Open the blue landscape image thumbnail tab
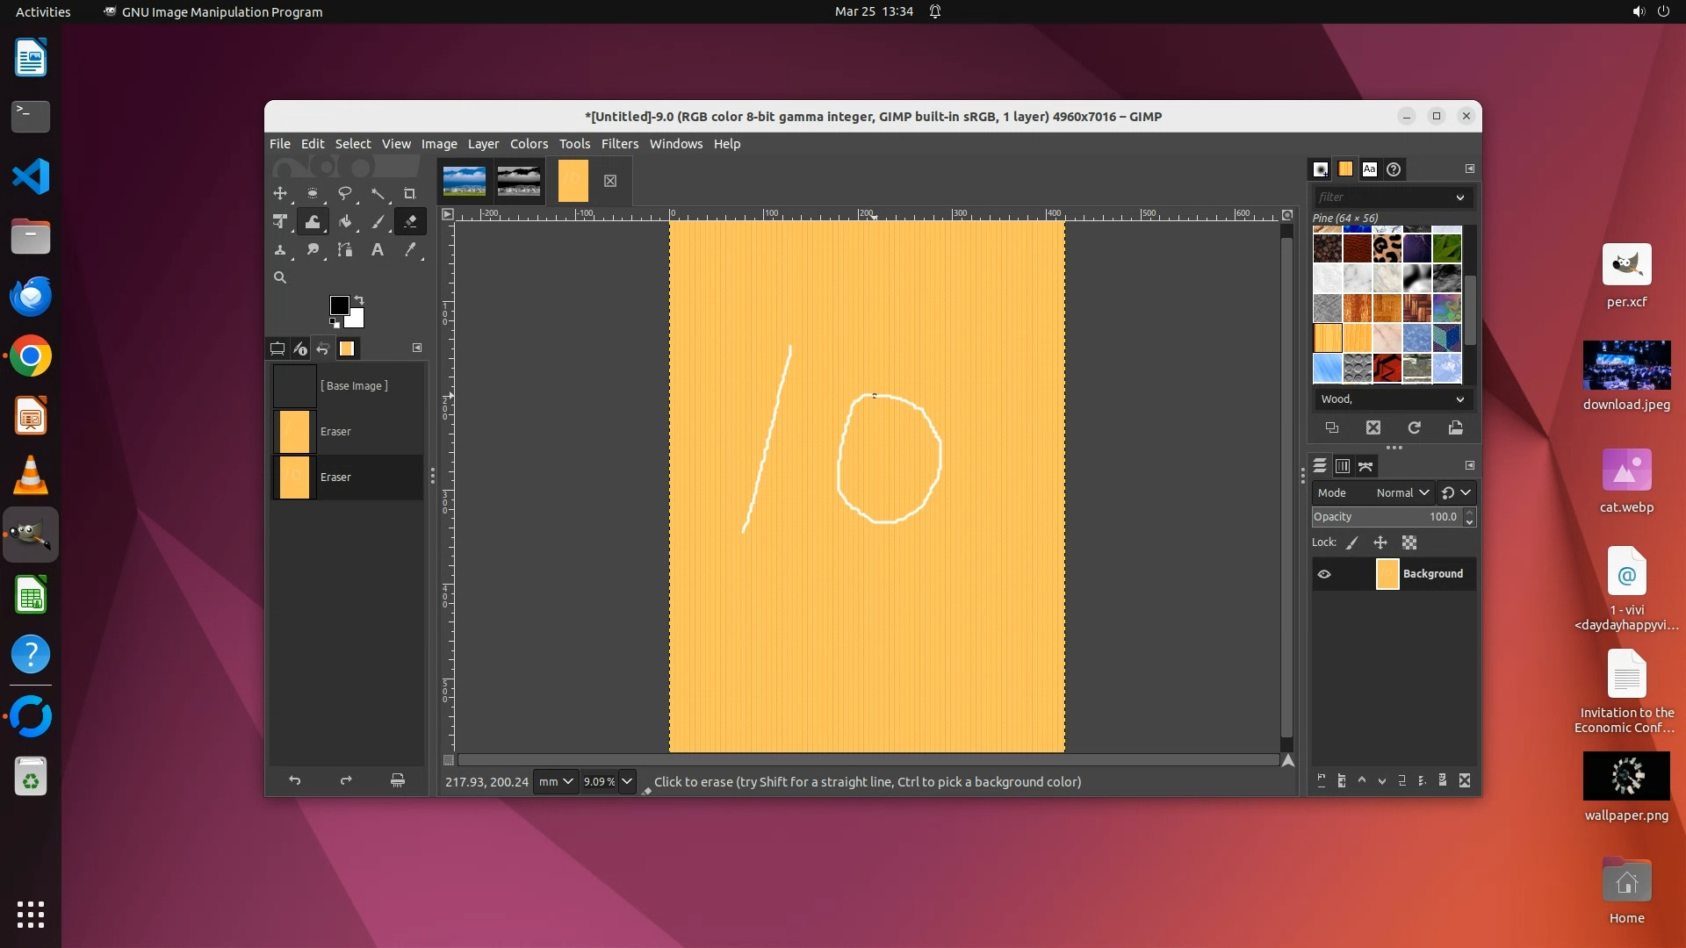The height and width of the screenshot is (948, 1686). 465,181
